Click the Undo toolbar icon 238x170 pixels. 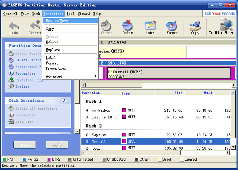tap(14, 26)
